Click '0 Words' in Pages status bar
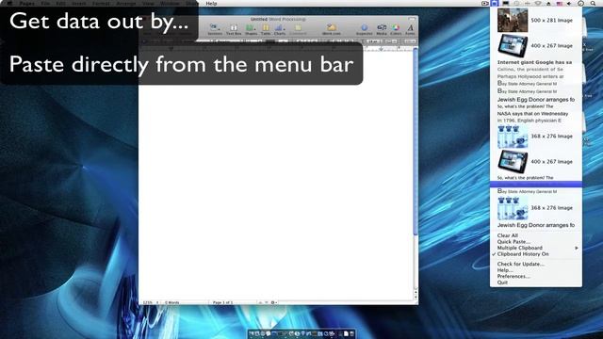This screenshot has height=339, width=603. coord(171,303)
